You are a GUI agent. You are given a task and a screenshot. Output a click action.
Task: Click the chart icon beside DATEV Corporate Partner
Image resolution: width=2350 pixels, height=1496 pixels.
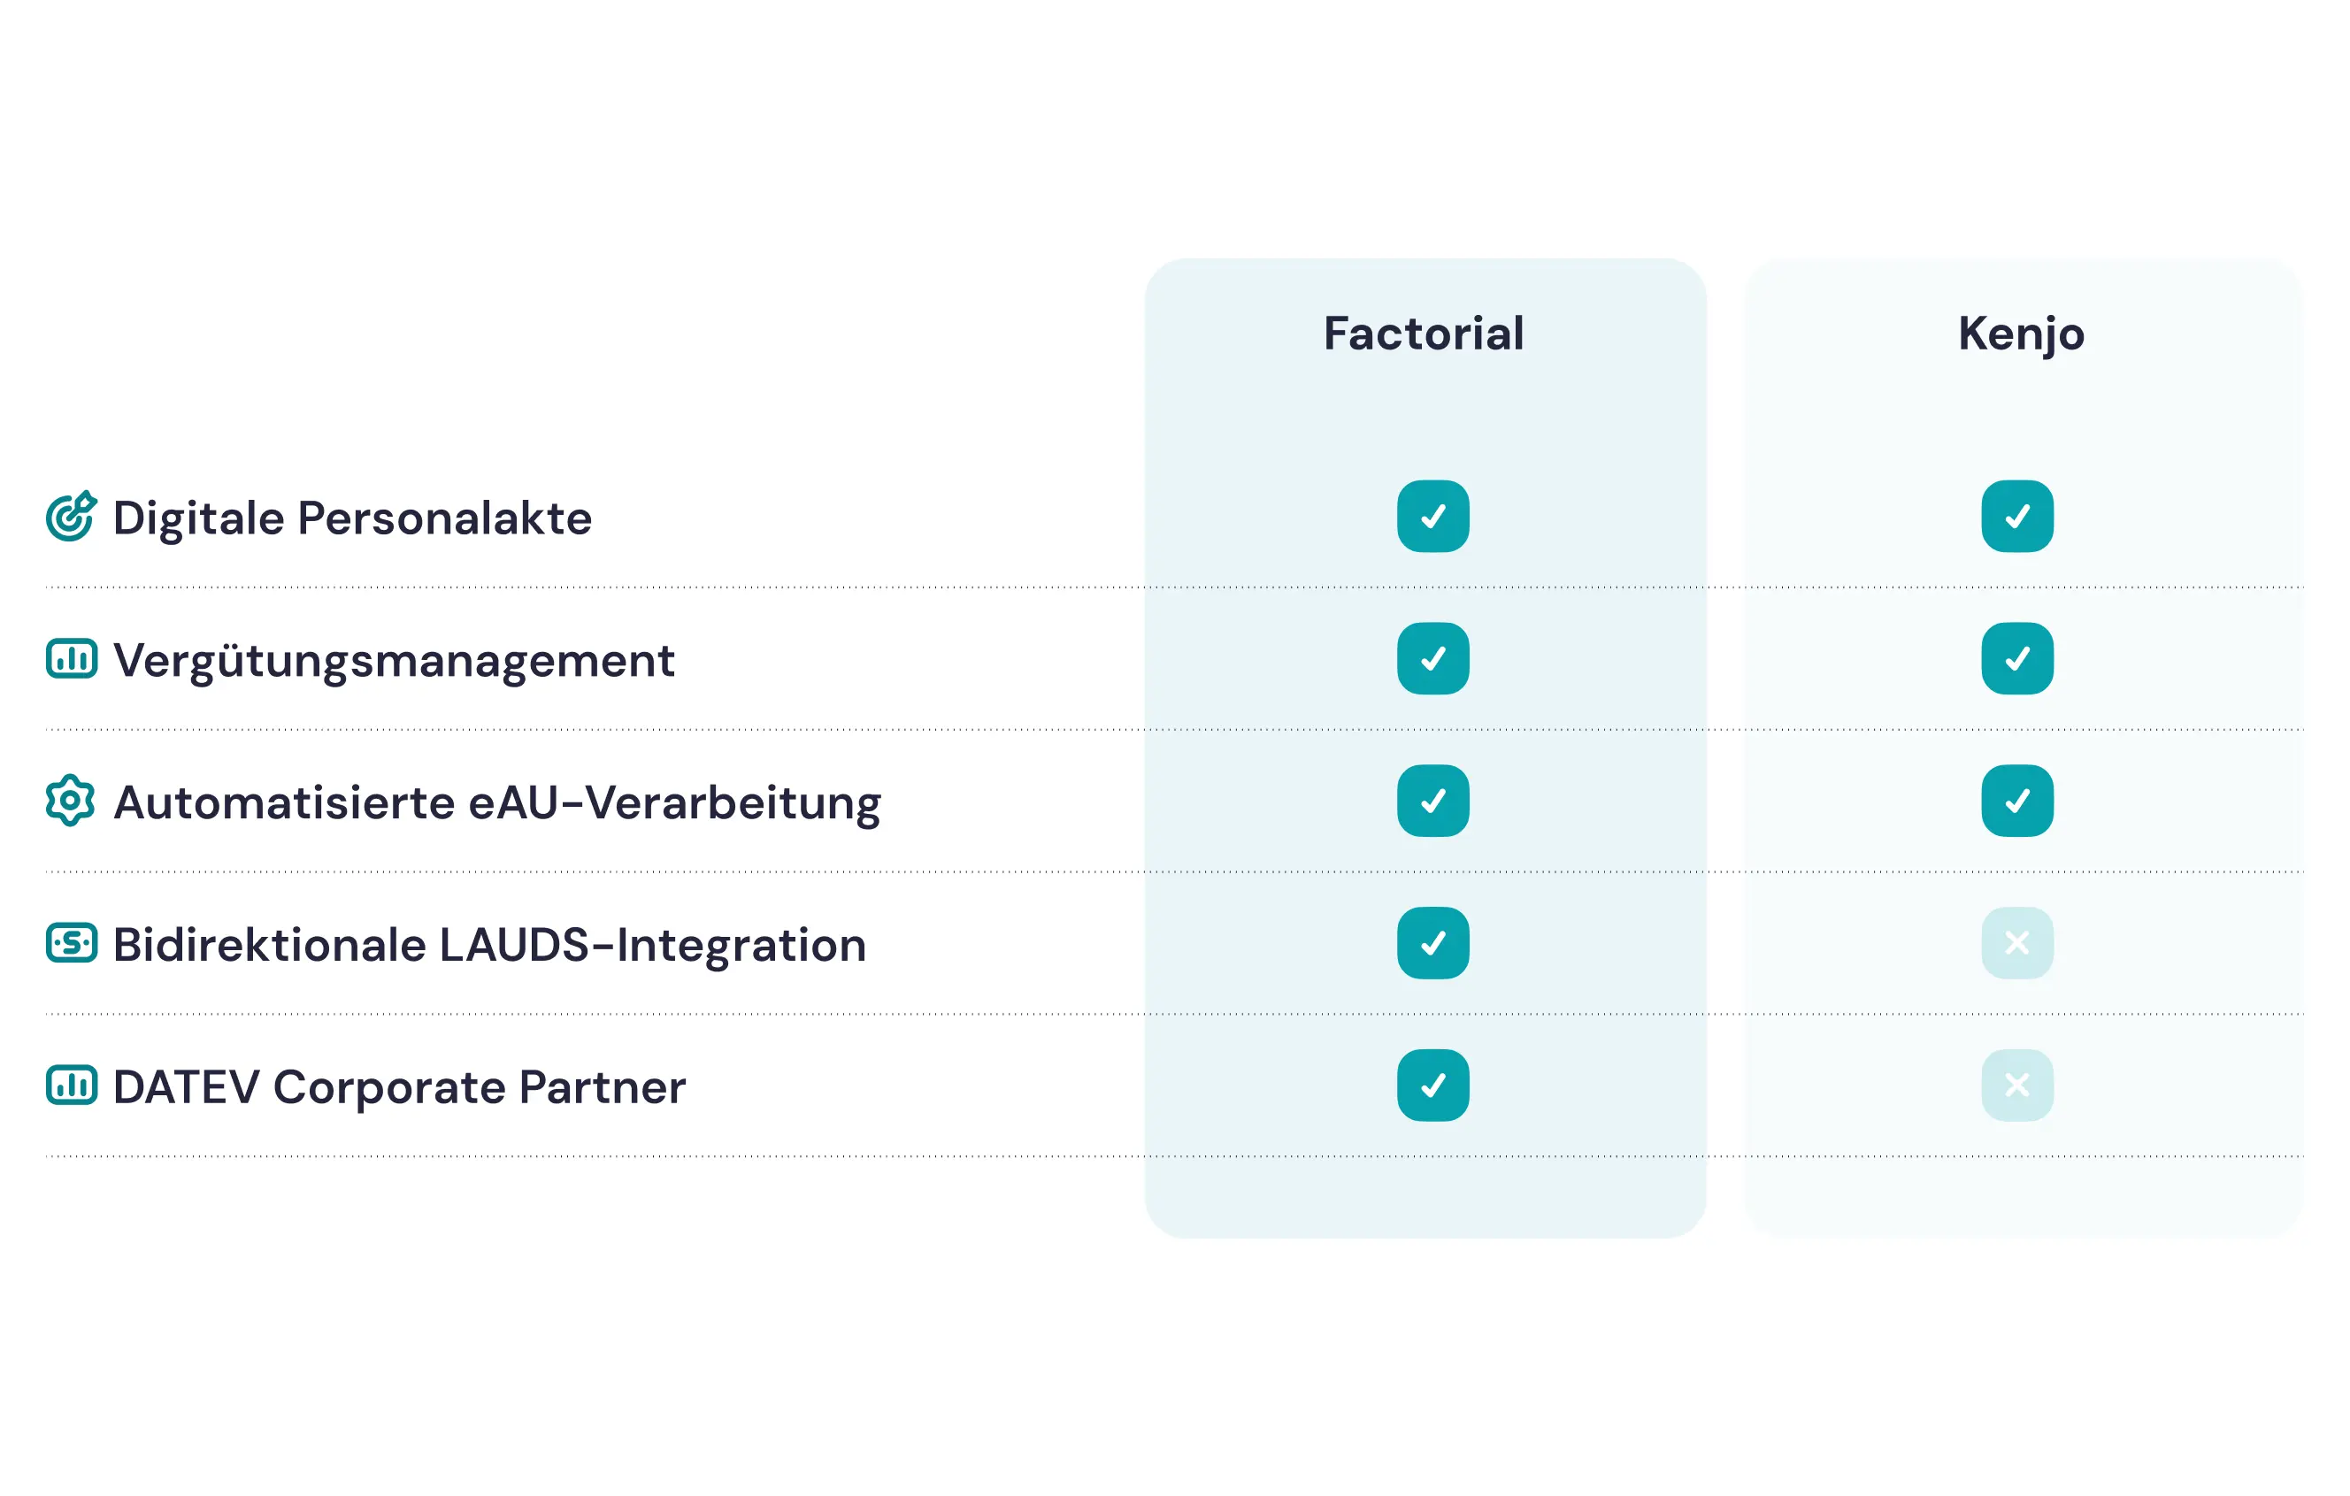pos(72,1086)
